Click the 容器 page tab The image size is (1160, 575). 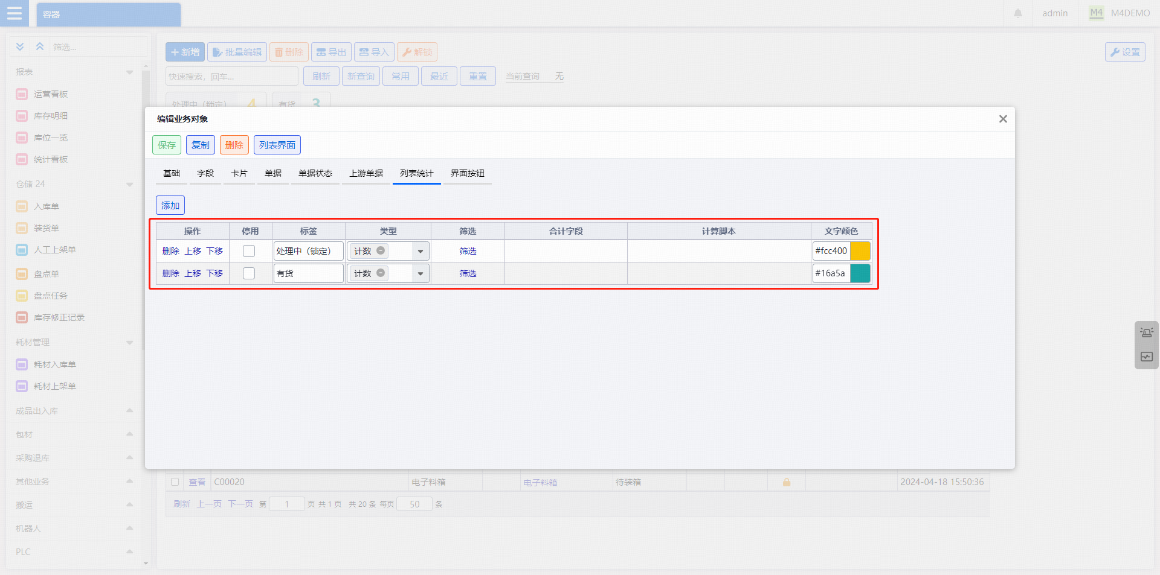(109, 14)
